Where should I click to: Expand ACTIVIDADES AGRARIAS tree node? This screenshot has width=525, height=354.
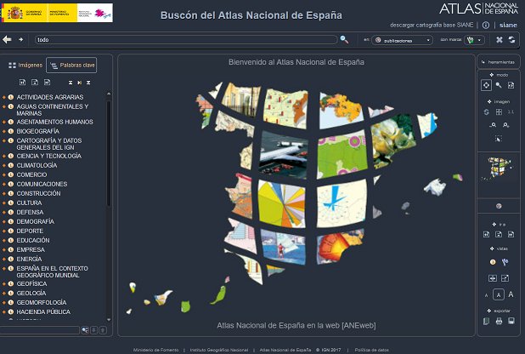4,97
